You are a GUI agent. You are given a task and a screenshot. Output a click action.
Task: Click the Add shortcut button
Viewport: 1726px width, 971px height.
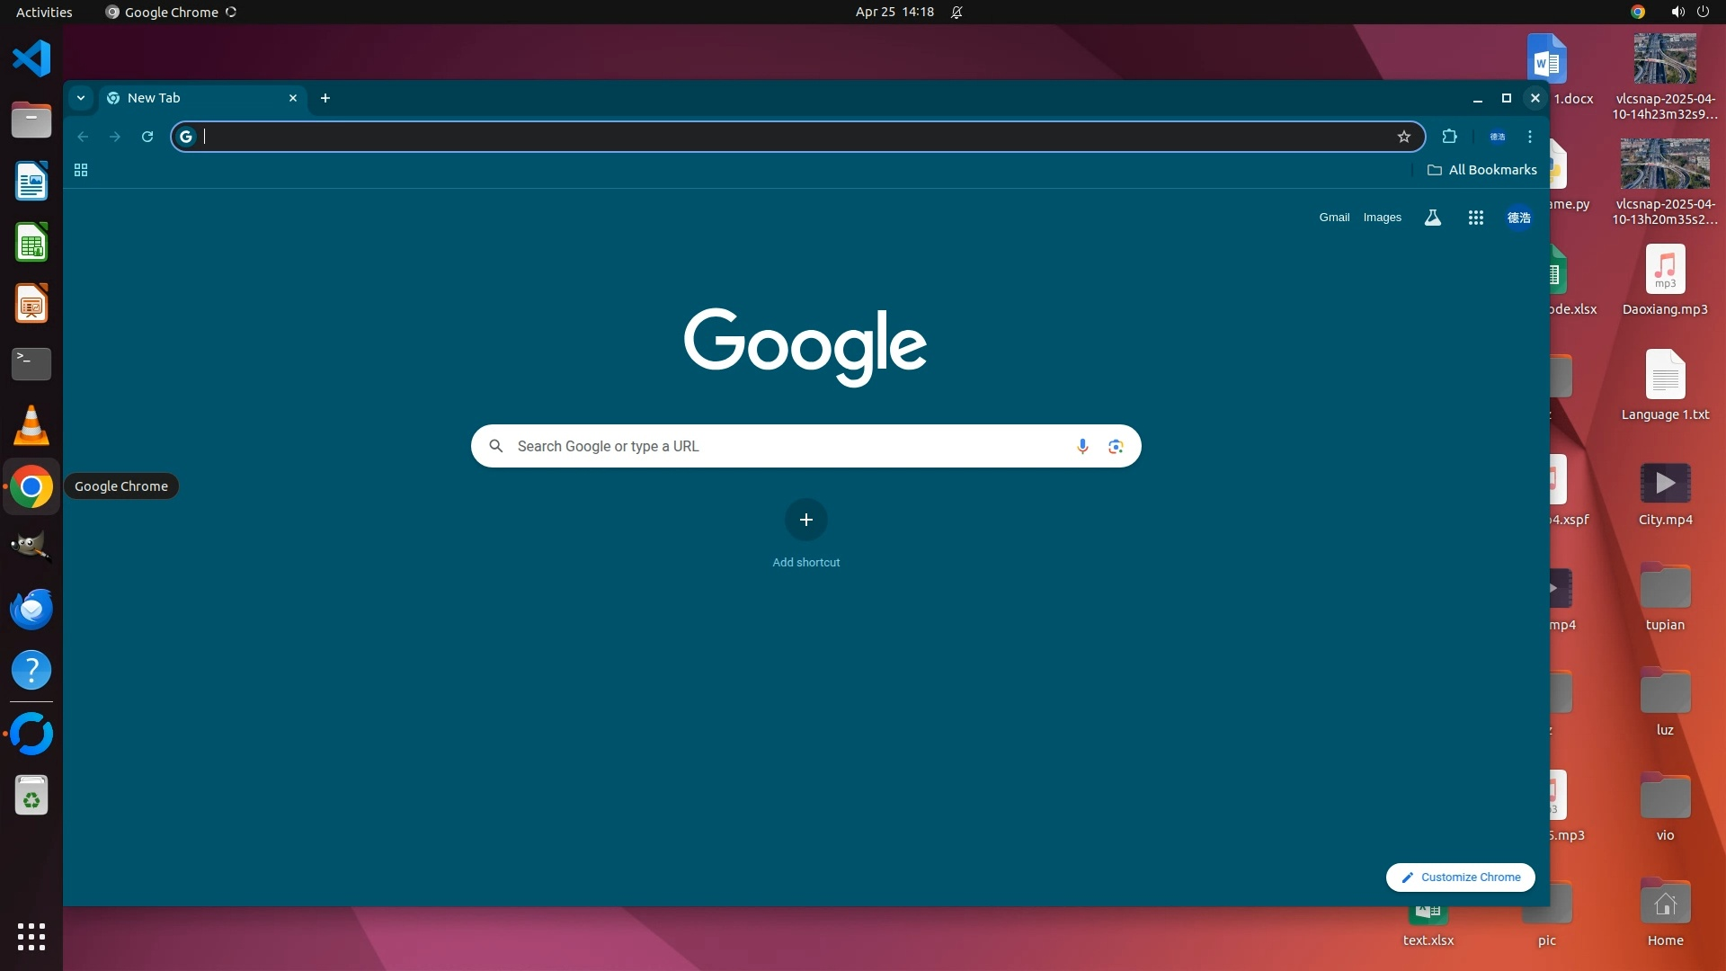pos(805,520)
